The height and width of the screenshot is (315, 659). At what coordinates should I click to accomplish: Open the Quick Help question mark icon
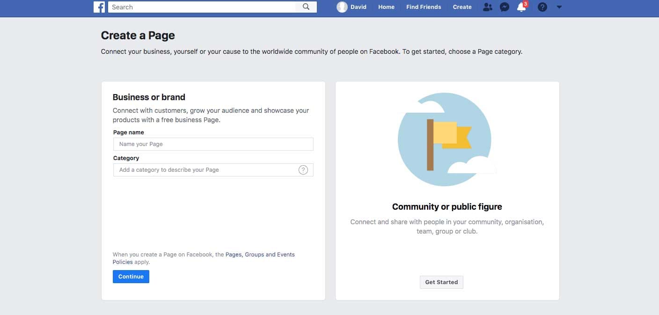pyautogui.click(x=542, y=7)
